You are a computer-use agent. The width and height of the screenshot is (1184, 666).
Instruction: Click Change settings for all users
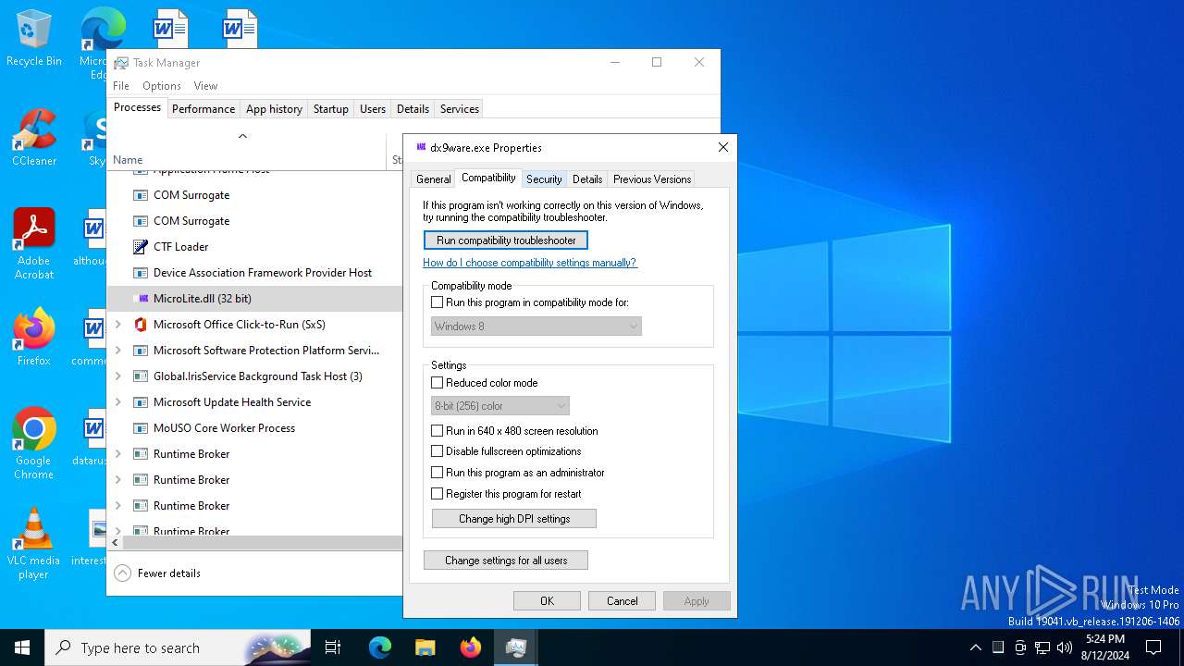point(506,561)
